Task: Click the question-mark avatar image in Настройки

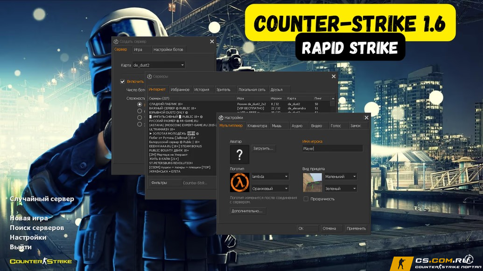Action: point(239,154)
